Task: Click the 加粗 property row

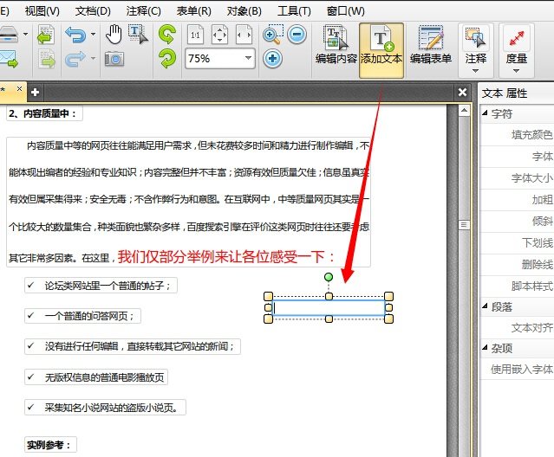Action: pyautogui.click(x=517, y=200)
